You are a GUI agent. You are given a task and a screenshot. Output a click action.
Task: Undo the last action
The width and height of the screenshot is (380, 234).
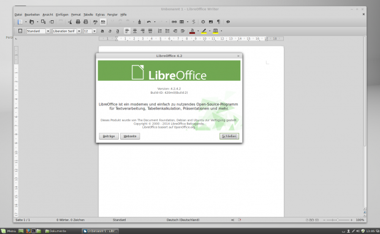coord(149,22)
